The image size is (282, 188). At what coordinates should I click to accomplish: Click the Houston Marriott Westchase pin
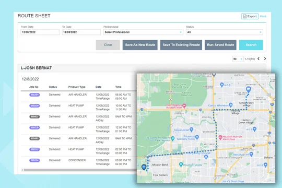click(x=220, y=138)
